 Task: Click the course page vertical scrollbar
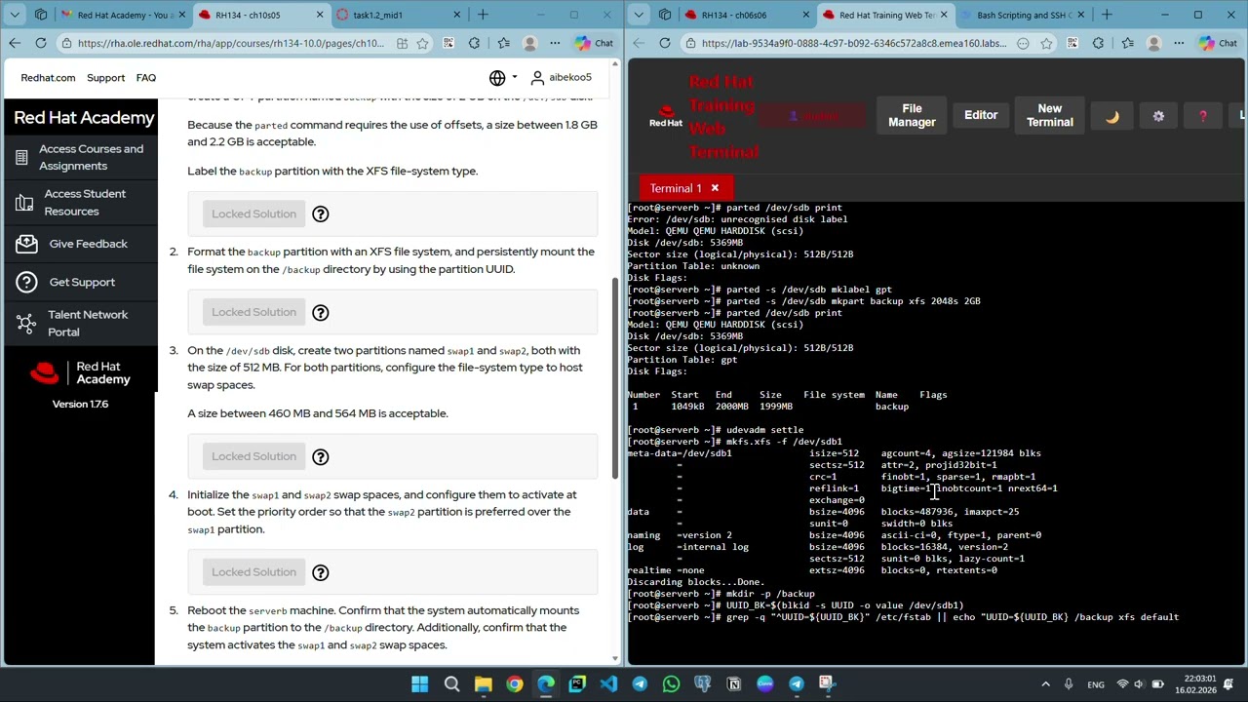(614, 378)
